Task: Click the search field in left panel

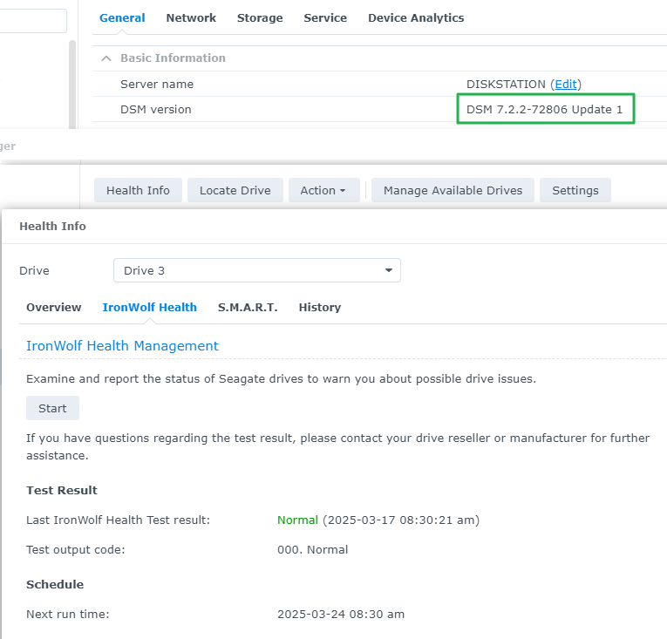Action: [33, 21]
